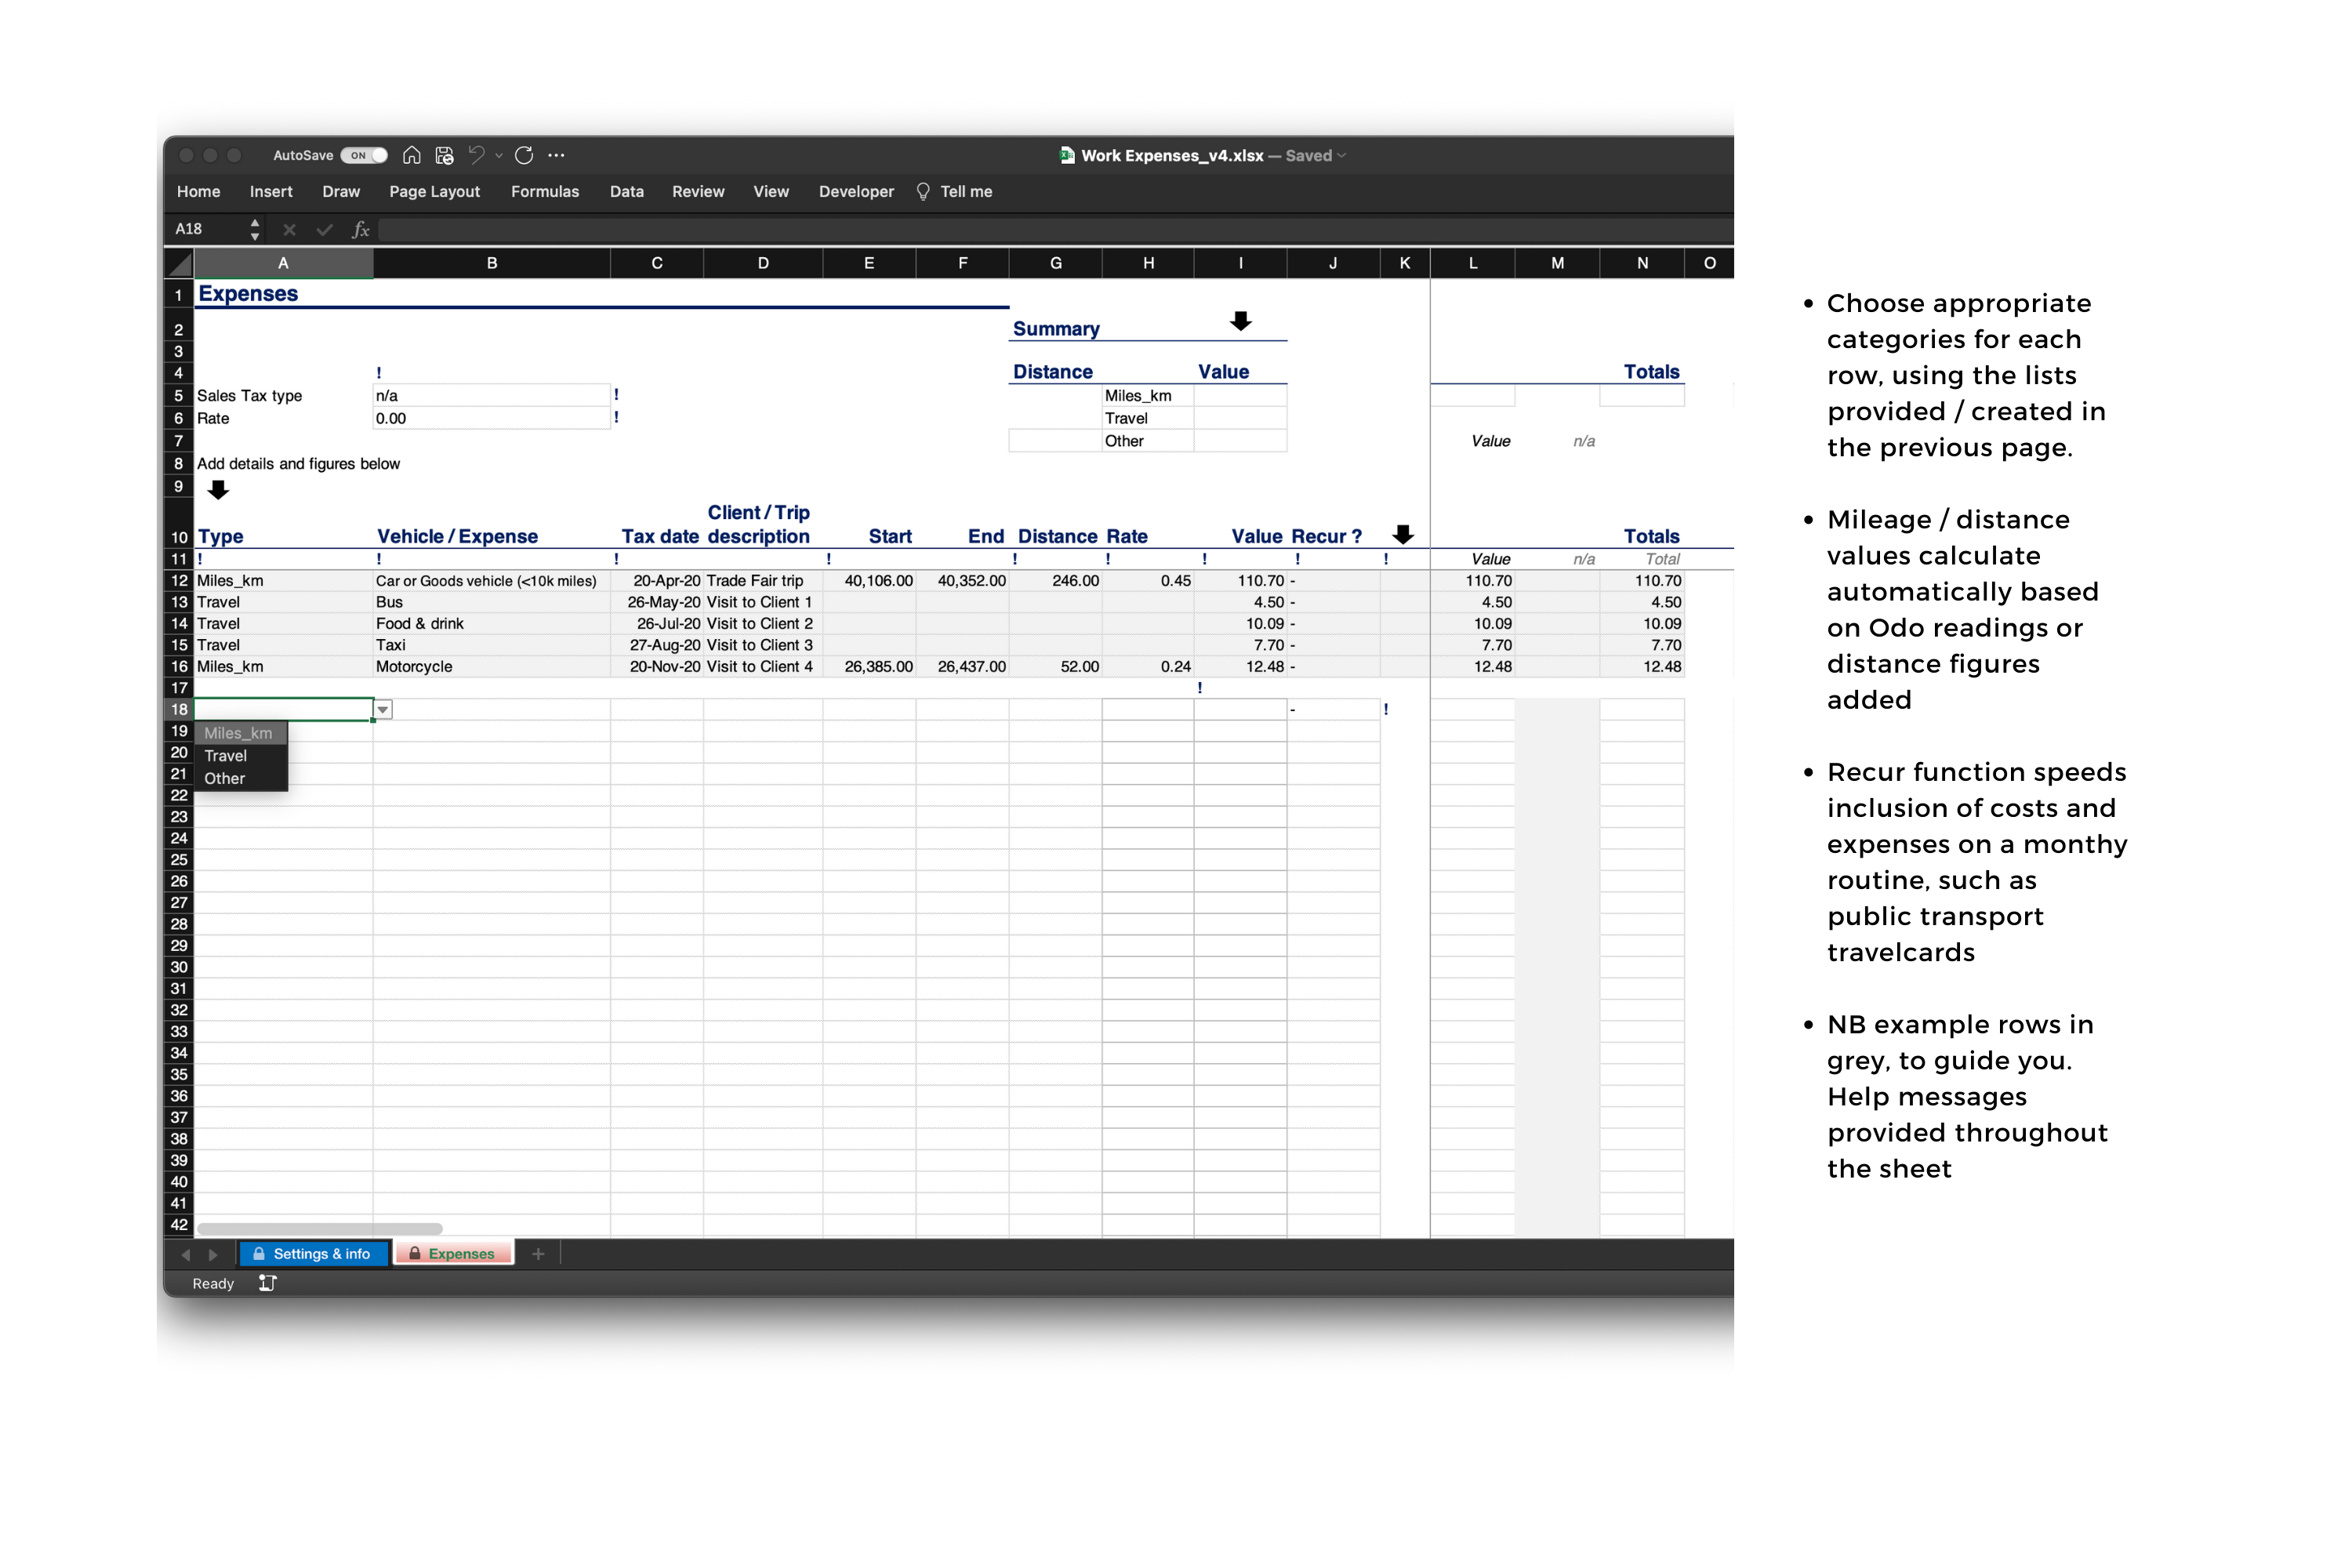The image size is (2352, 1568).
Task: Click the Enter checkmark icon in the formula bar
Action: pyautogui.click(x=324, y=229)
